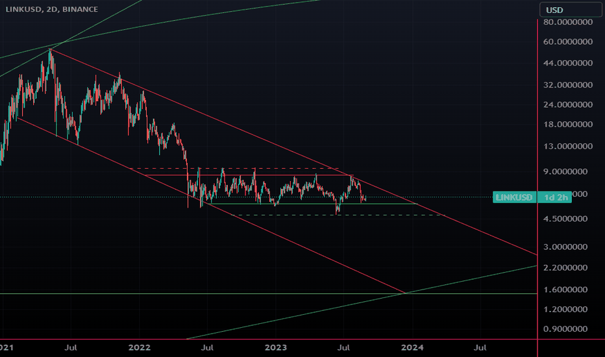Click the 9.0000000 price axis label
Image resolution: width=605 pixels, height=357 pixels.
tap(565, 172)
